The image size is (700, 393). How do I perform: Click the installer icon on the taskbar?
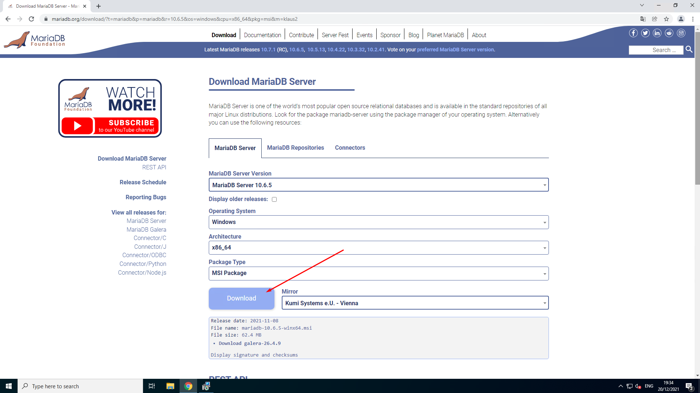(206, 386)
